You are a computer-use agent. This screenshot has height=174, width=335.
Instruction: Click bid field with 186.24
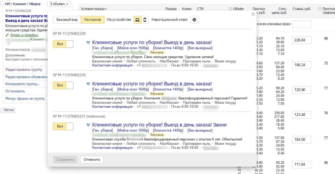click(302, 65)
